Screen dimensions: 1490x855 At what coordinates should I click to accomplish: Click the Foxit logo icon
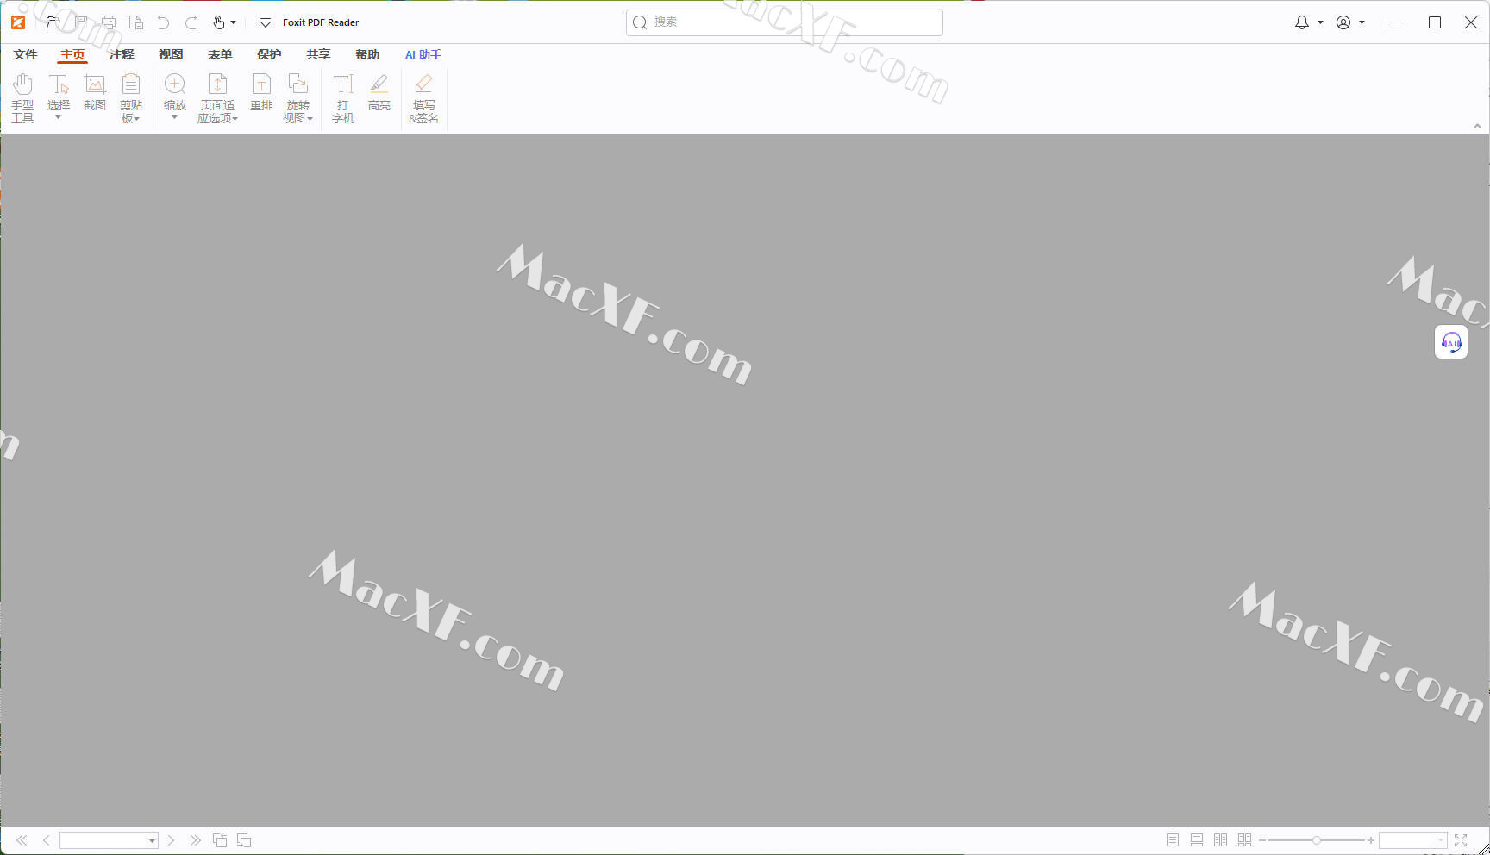pos(18,22)
